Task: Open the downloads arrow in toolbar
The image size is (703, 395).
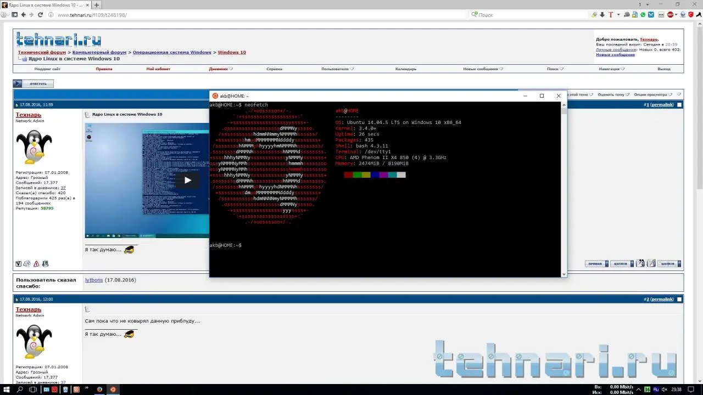Action: tap(602, 15)
